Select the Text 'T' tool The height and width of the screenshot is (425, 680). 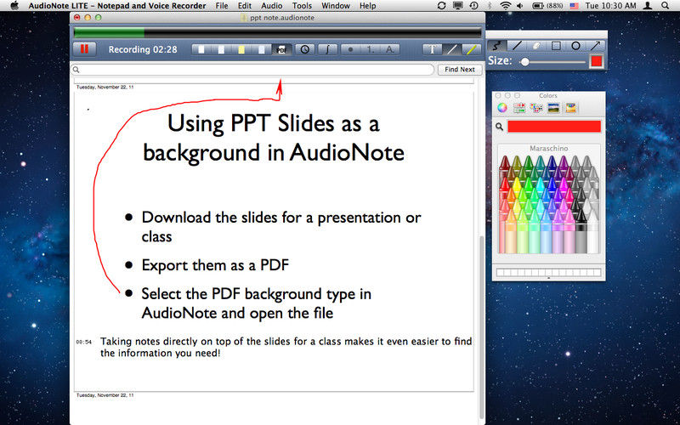(x=433, y=49)
